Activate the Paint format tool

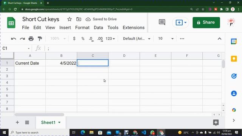click(x=40, y=39)
